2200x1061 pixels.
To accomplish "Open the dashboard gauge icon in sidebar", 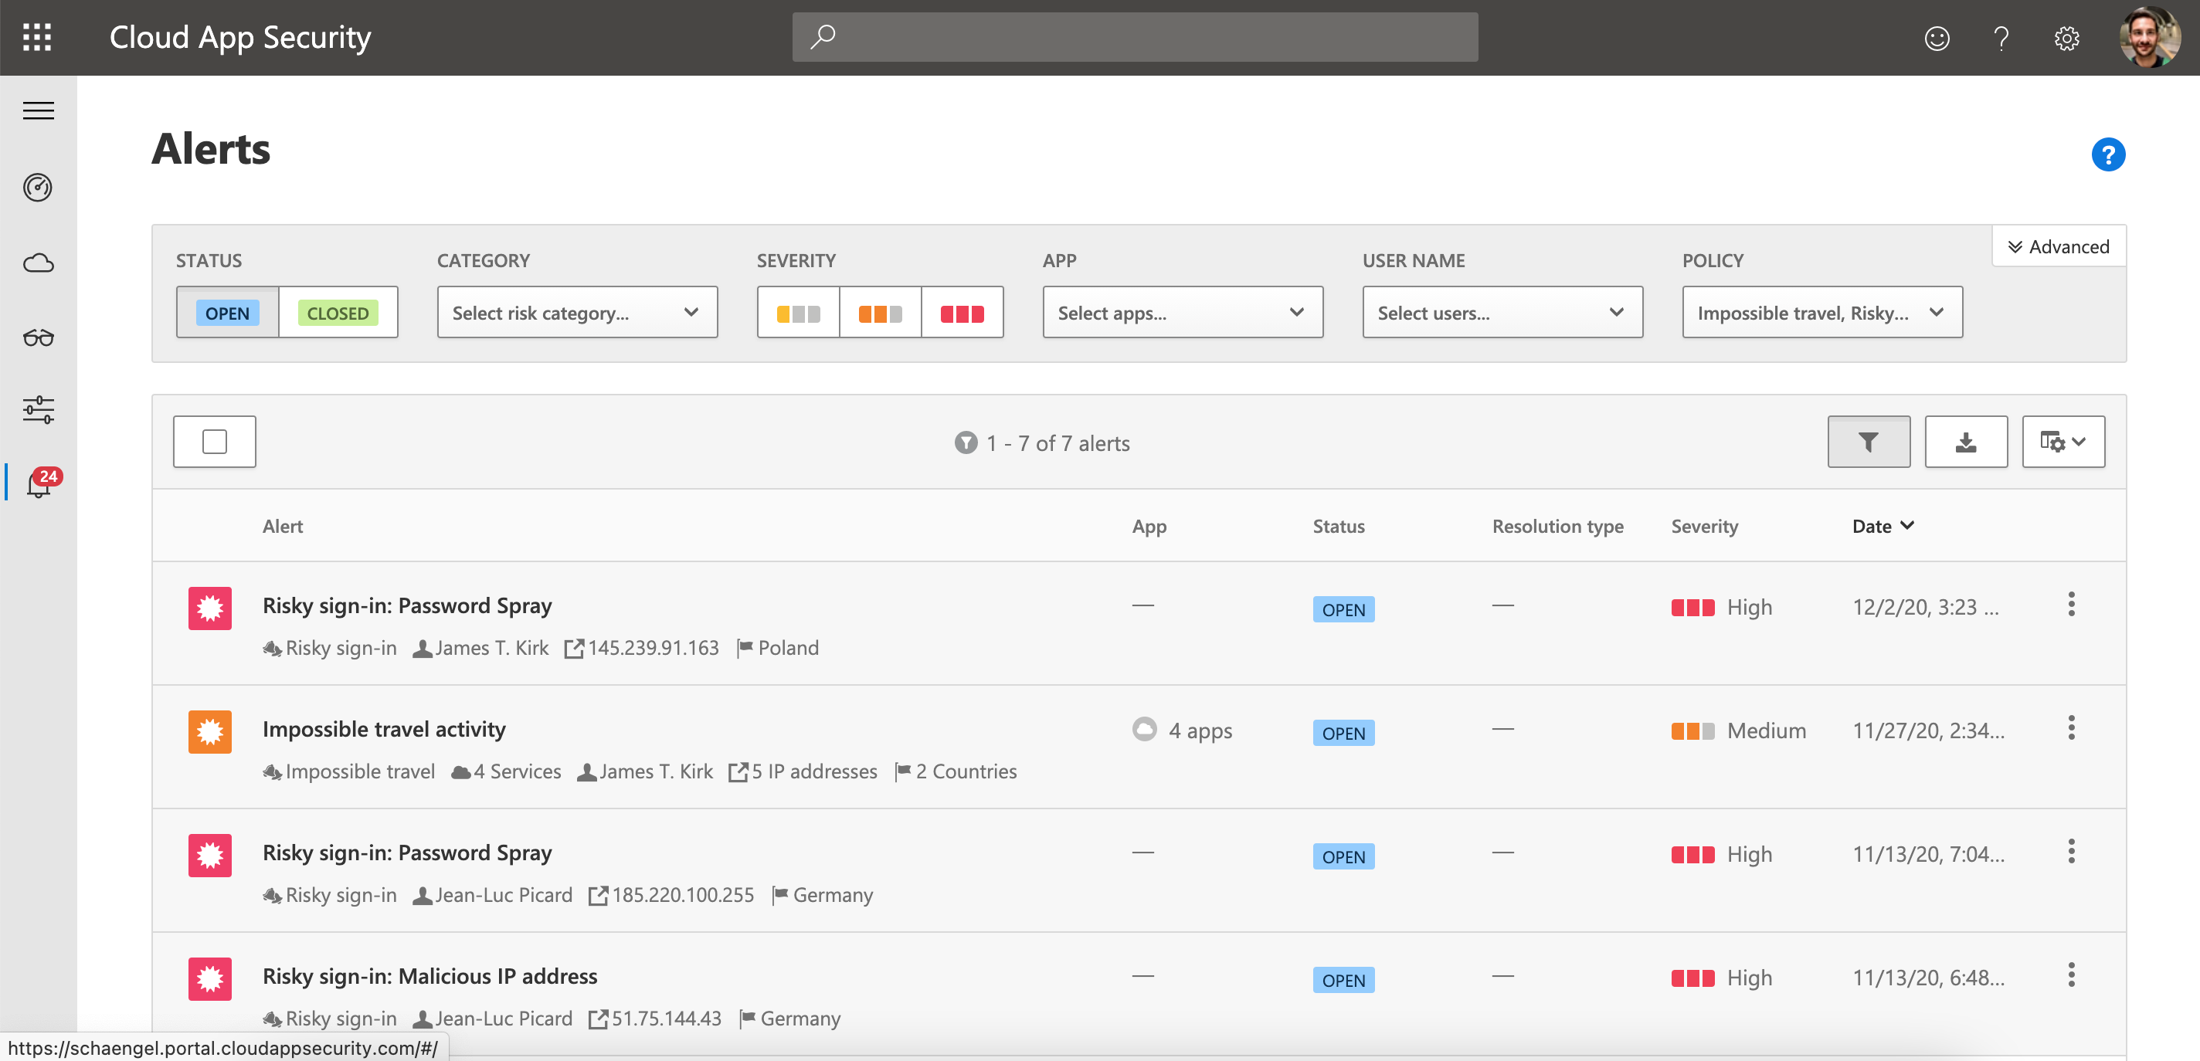I will point(38,188).
